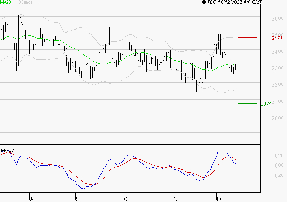Click the red resistance line marker
The image size is (287, 202).
point(247,38)
